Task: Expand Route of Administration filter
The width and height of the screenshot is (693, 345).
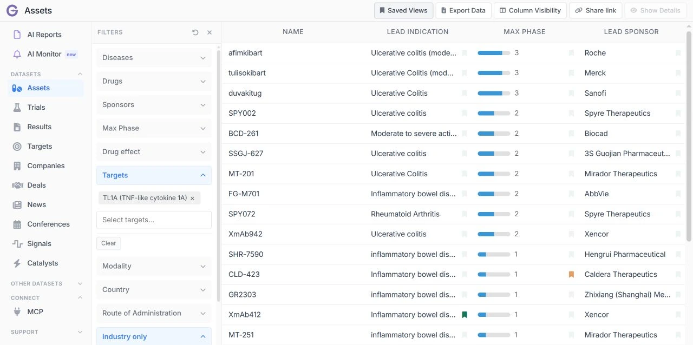Action: tap(154, 313)
